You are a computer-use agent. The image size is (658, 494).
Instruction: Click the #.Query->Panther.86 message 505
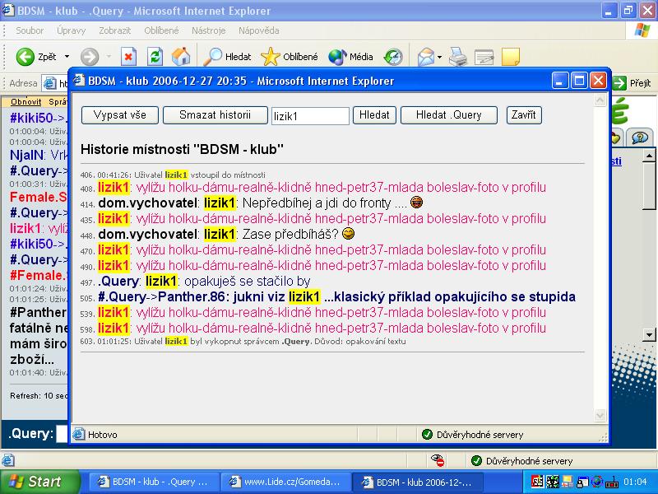(336, 297)
